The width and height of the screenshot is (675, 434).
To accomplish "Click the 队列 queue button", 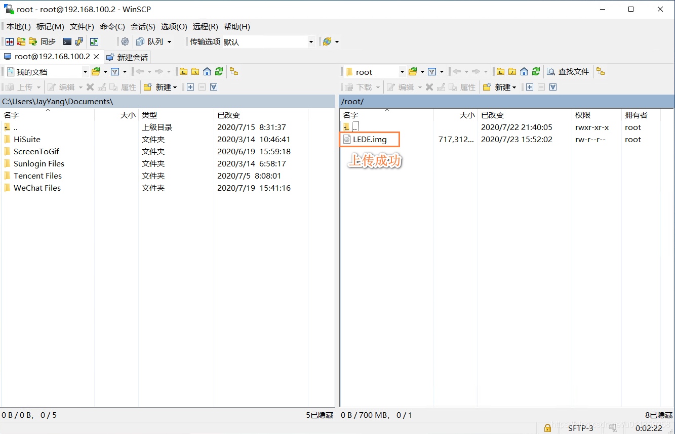I will (150, 41).
